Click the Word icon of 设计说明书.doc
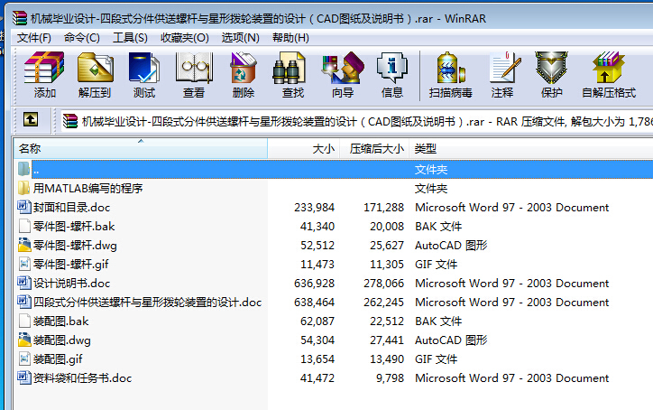The width and height of the screenshot is (653, 410). [x=24, y=283]
